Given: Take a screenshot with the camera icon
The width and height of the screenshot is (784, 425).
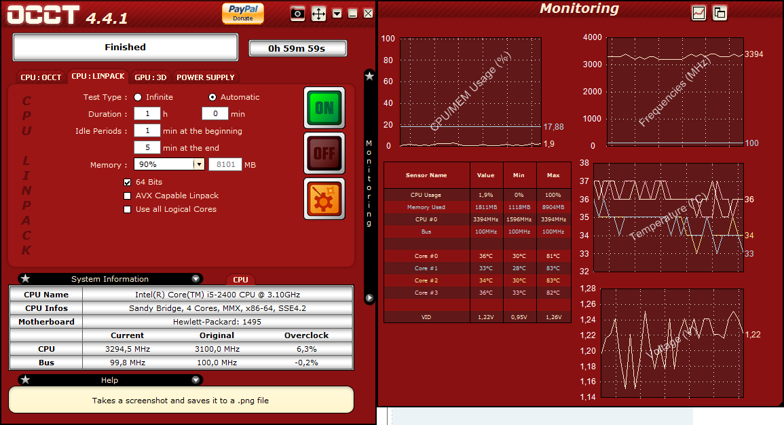Looking at the screenshot, I should (297, 14).
